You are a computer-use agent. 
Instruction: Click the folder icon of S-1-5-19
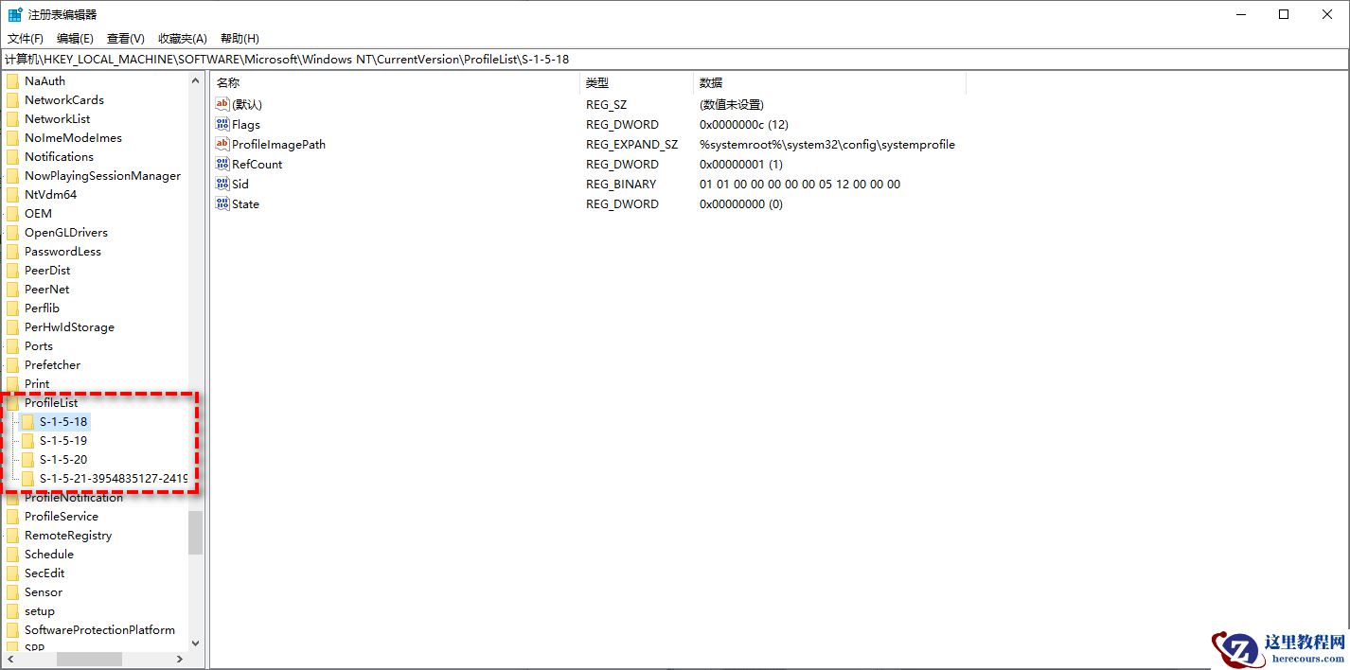tap(28, 440)
